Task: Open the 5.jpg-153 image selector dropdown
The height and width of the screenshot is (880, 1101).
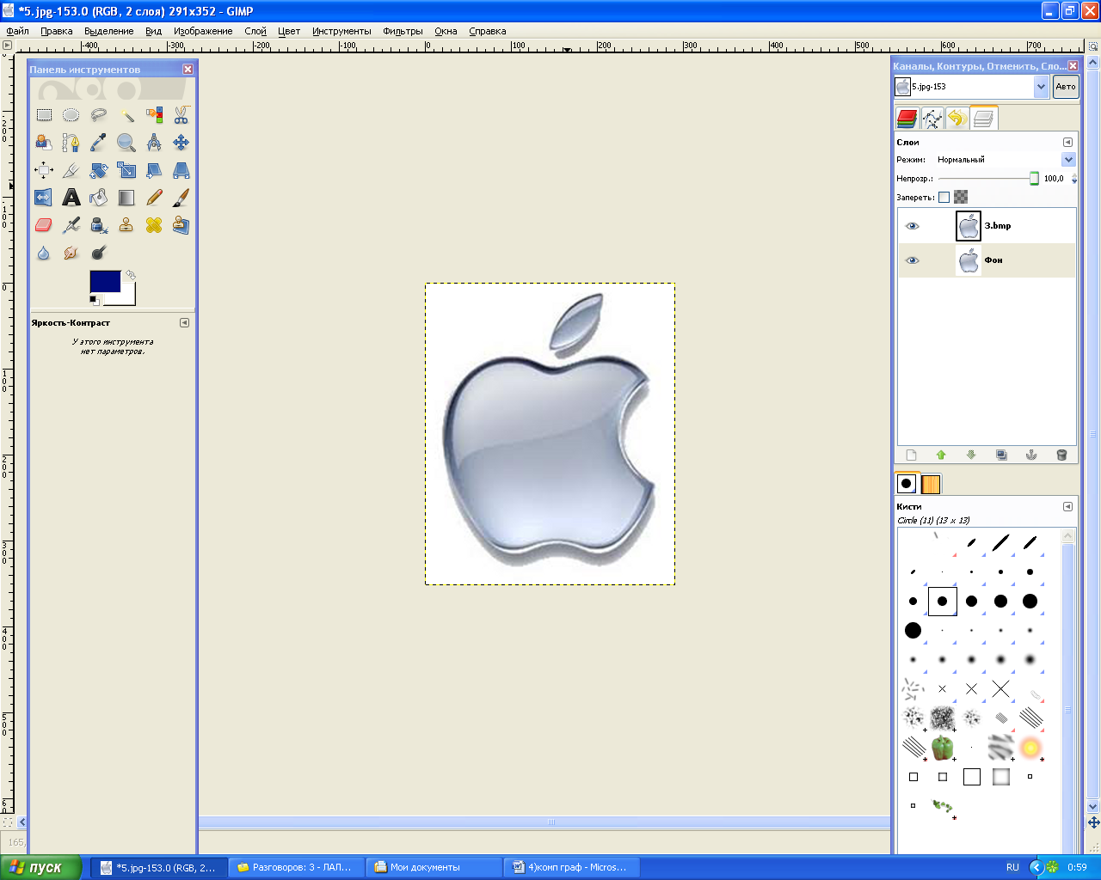Action: 1041,87
